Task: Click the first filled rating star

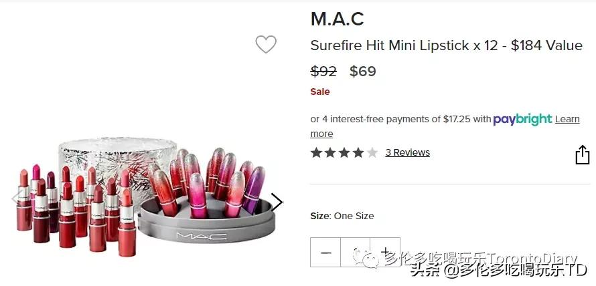Action: point(316,152)
